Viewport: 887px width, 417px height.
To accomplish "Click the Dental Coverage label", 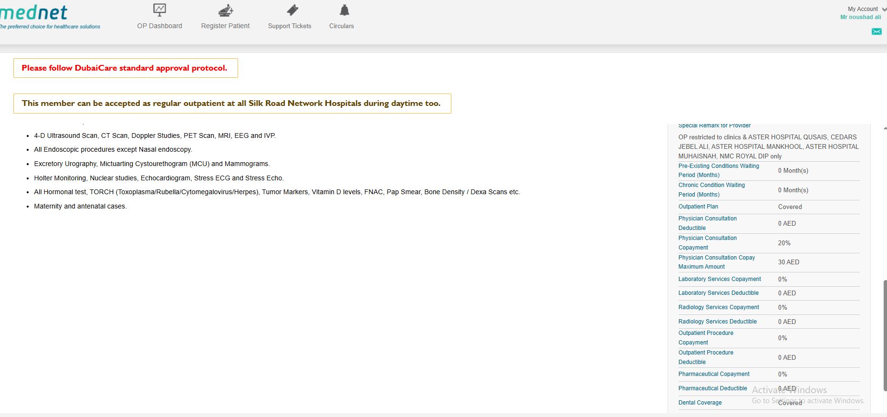I will pos(700,403).
